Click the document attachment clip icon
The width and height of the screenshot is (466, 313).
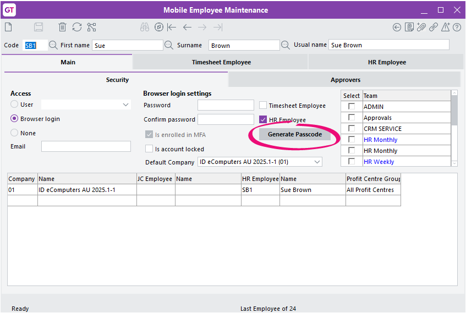pos(409,28)
